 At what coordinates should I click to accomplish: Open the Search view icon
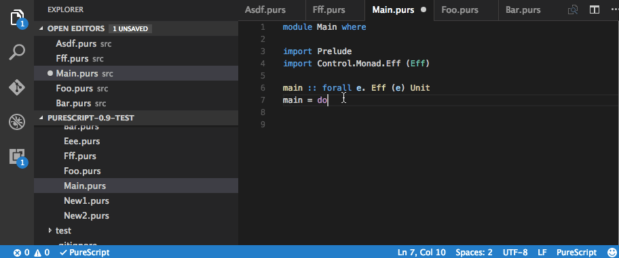[17, 52]
